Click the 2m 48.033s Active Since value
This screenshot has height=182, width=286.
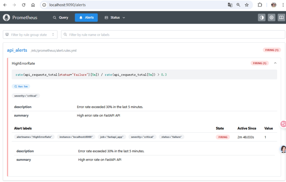coord(246,137)
